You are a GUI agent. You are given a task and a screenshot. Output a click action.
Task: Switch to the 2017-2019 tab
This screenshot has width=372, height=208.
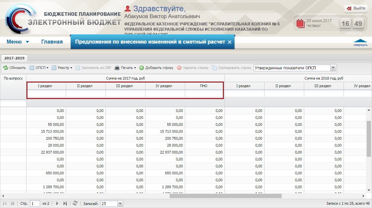click(x=14, y=58)
